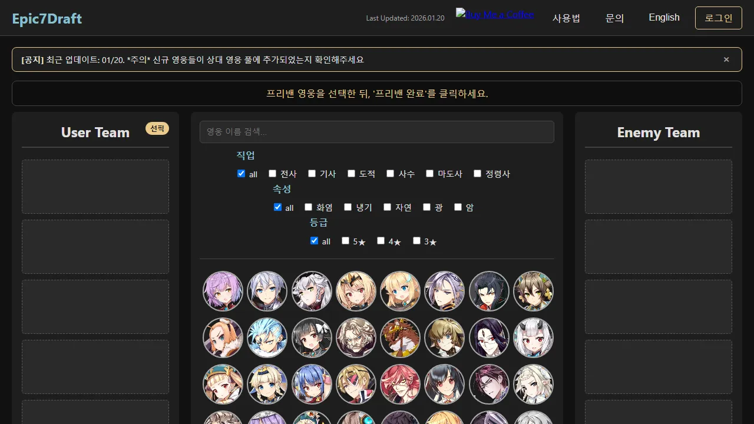Uncheck the all box under 속성
Viewport: 754px width, 424px height.
(277, 207)
